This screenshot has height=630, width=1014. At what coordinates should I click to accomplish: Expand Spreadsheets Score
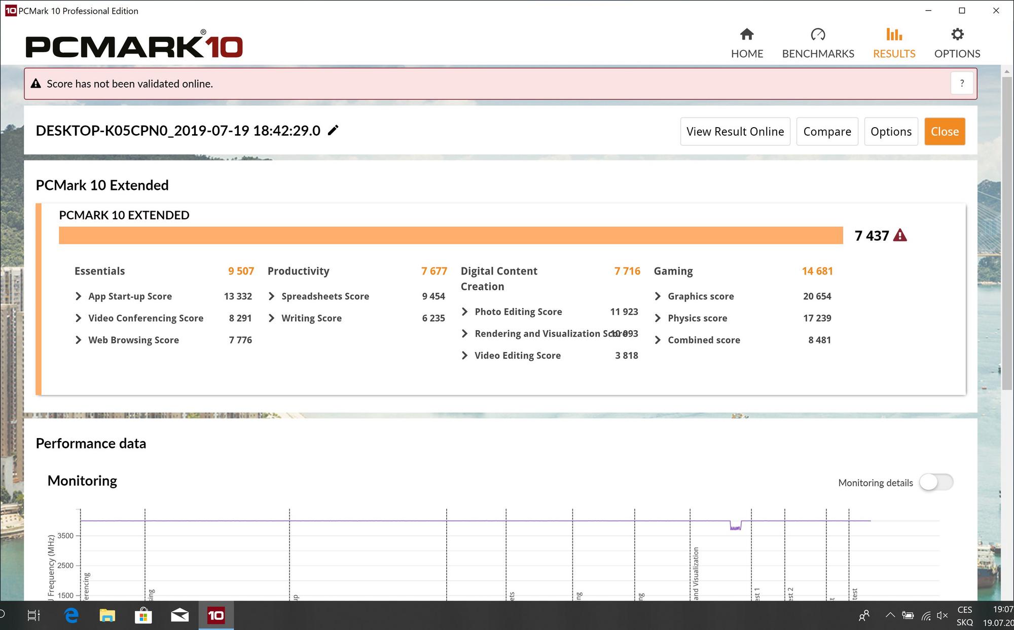tap(271, 296)
